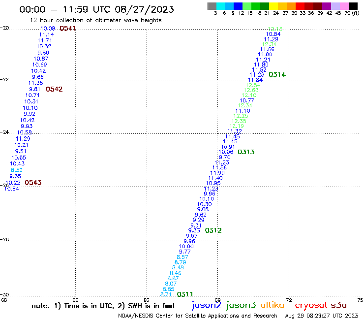Click the green value 12.63
This screenshot has width=364, height=320.
(251, 90)
